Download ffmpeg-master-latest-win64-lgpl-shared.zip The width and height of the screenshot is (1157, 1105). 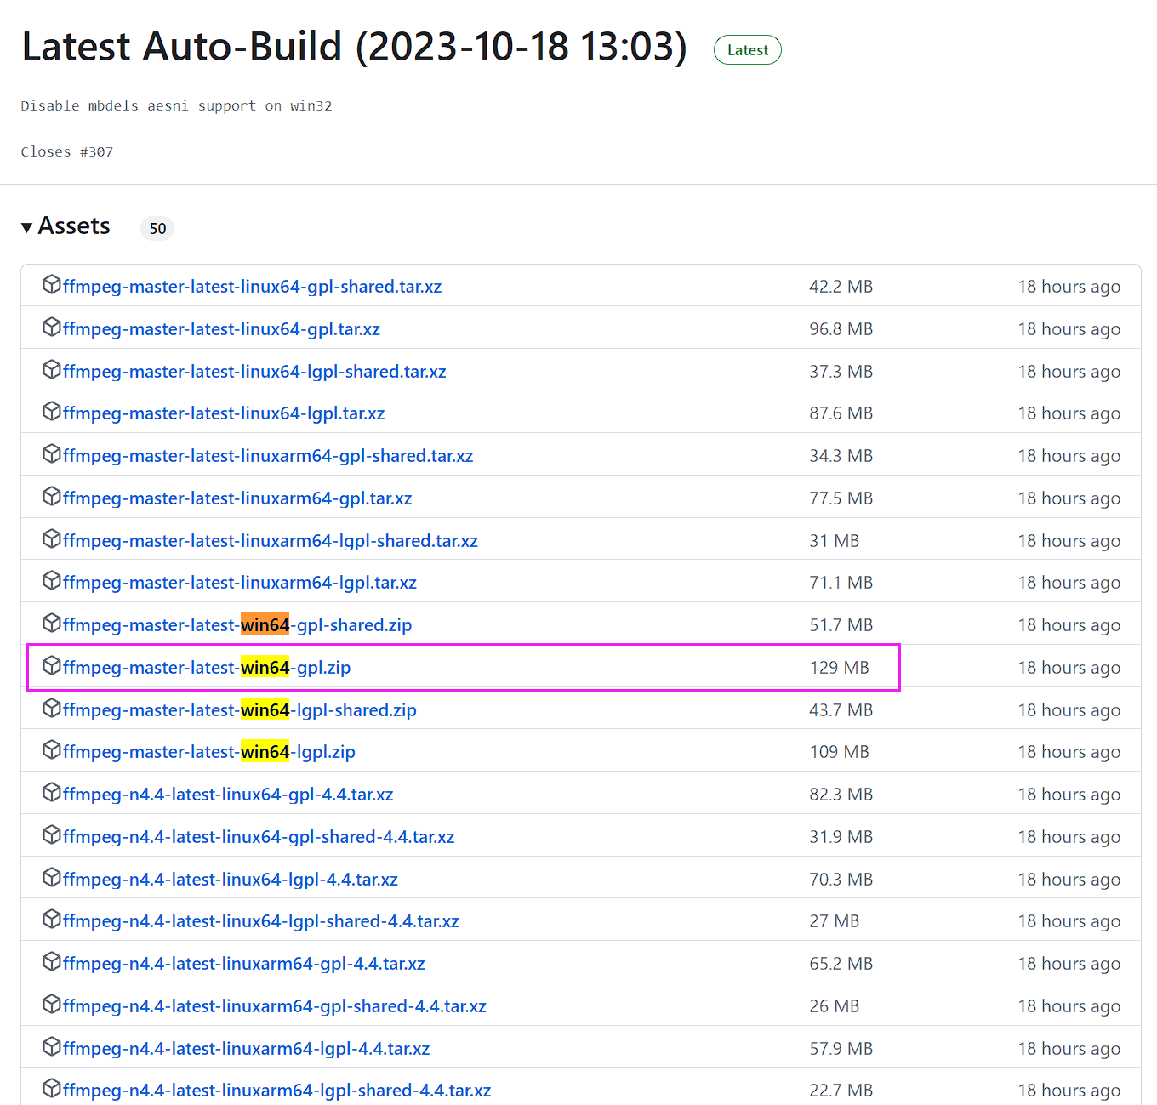pyautogui.click(x=240, y=710)
